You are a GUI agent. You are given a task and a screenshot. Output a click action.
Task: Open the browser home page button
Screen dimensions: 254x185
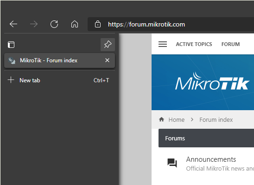pos(75,24)
